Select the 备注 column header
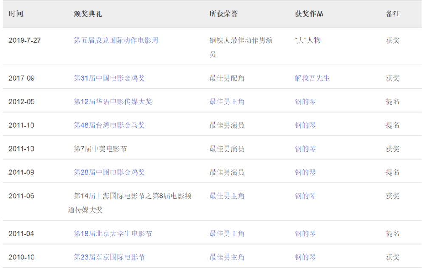Viewport: 425px width, 273px height. (x=393, y=14)
